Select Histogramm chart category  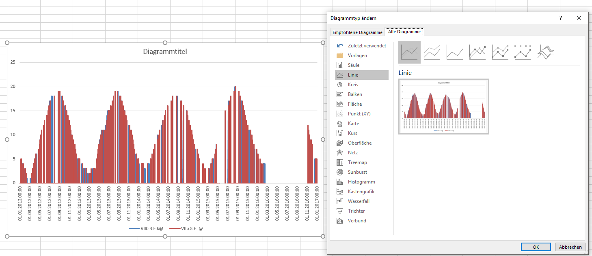[362, 182]
